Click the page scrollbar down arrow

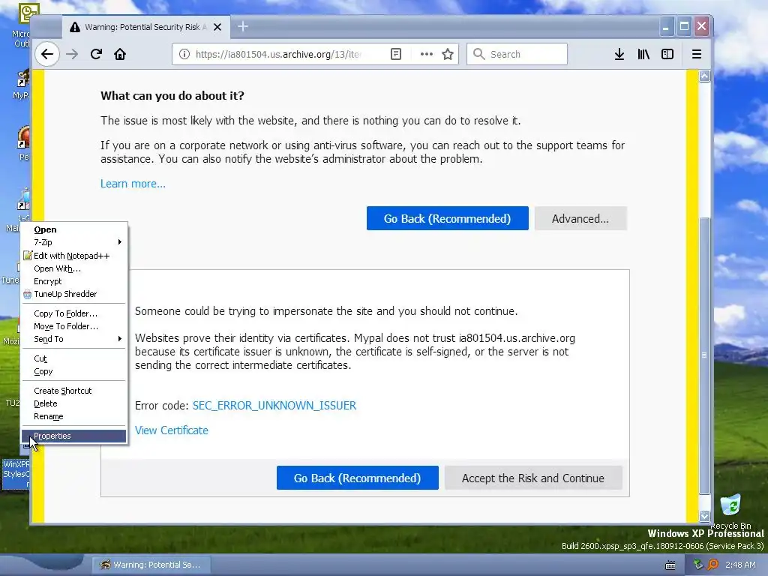(704, 516)
